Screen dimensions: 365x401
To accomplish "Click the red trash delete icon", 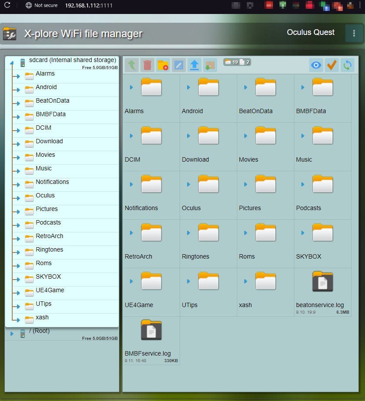I will click(147, 65).
